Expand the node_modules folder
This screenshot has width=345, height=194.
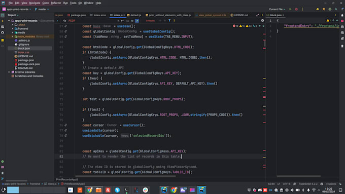click(12, 36)
